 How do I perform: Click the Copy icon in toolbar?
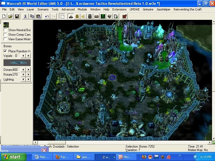[32, 16]
